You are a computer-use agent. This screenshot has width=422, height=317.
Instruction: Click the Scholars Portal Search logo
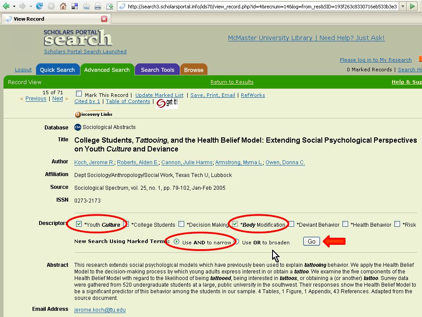click(x=78, y=37)
